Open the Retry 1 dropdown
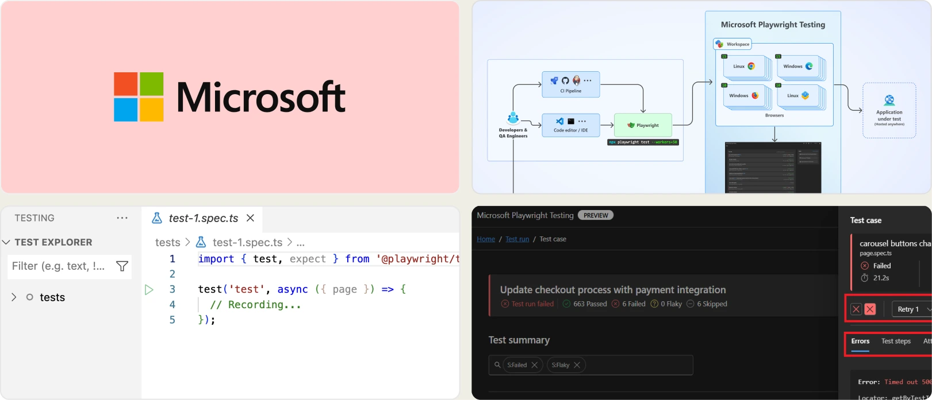Image resolution: width=932 pixels, height=400 pixels. click(912, 309)
